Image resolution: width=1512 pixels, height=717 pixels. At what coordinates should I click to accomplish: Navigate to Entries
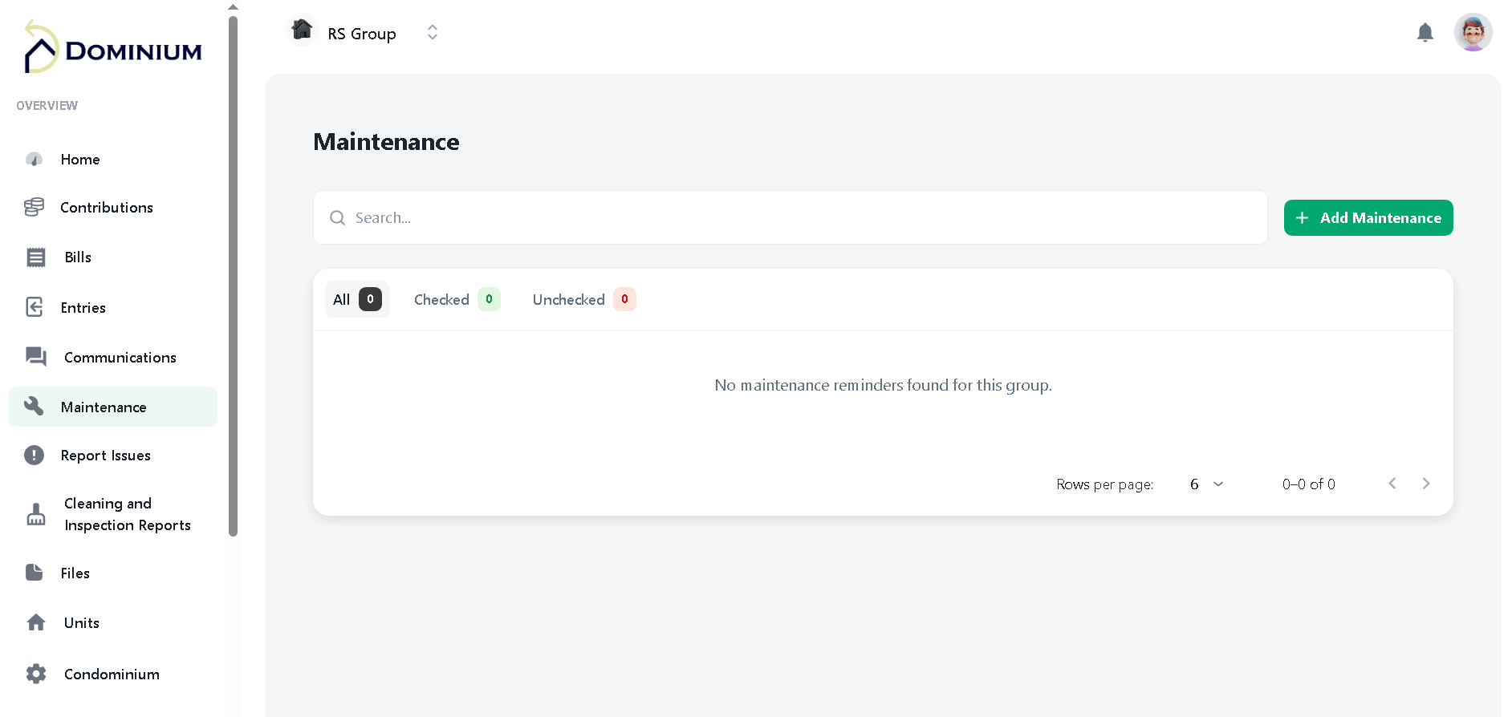click(112, 307)
